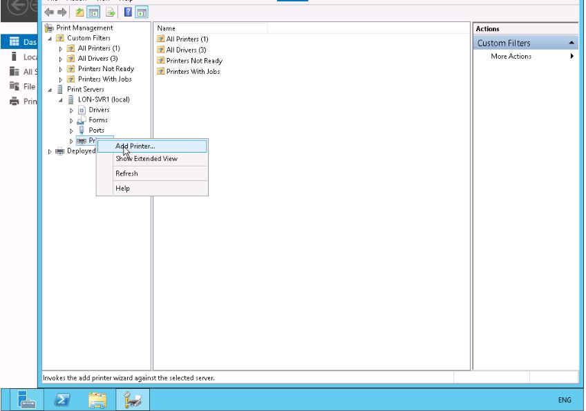
Task: Select LON-SVR1 (local) server node
Action: tap(104, 99)
